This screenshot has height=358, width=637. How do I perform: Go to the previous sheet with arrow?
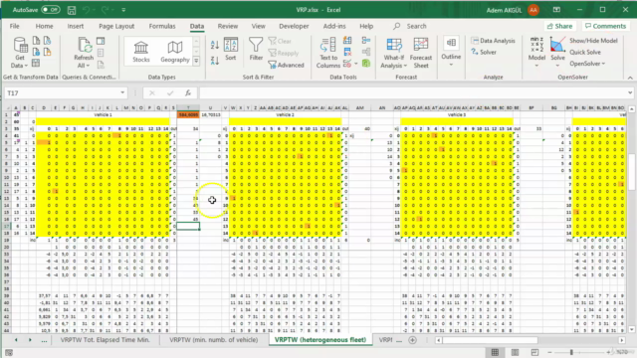coord(16,340)
